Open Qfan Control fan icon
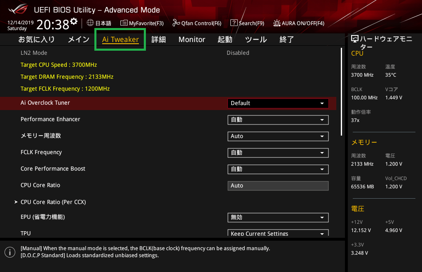 pos(176,23)
